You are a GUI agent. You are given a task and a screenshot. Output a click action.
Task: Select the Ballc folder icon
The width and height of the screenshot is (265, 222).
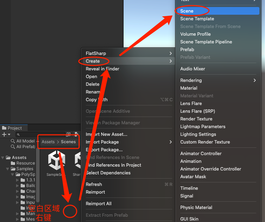23,186
